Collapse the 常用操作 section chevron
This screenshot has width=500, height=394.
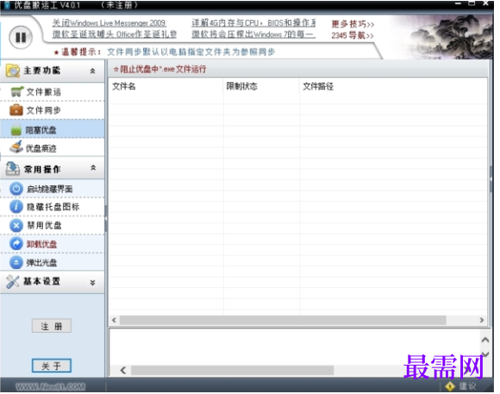point(93,168)
